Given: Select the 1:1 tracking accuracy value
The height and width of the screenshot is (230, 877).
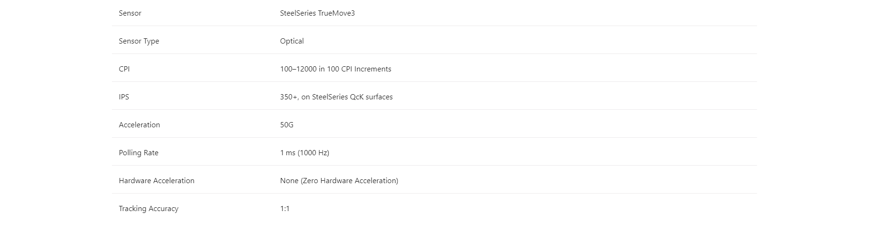Looking at the screenshot, I should [285, 209].
